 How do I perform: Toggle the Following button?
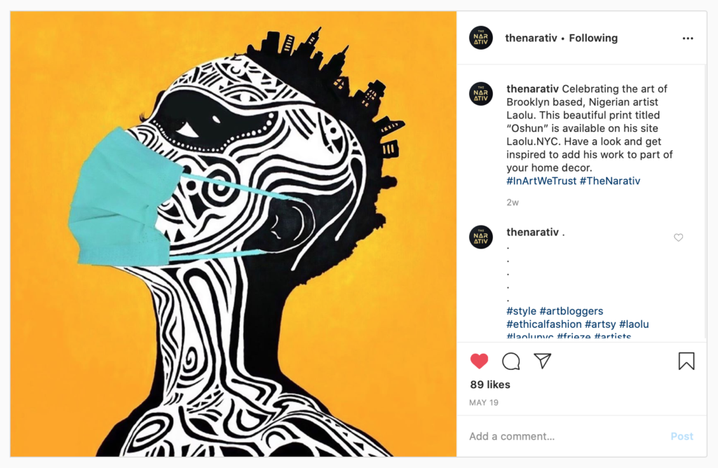click(x=593, y=38)
